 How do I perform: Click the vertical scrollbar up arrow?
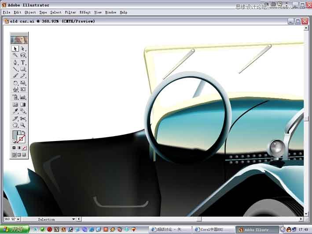[x=306, y=29]
